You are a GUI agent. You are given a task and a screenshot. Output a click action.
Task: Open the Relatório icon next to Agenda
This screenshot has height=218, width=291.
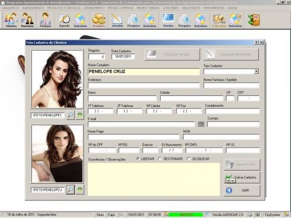(x=80, y=20)
